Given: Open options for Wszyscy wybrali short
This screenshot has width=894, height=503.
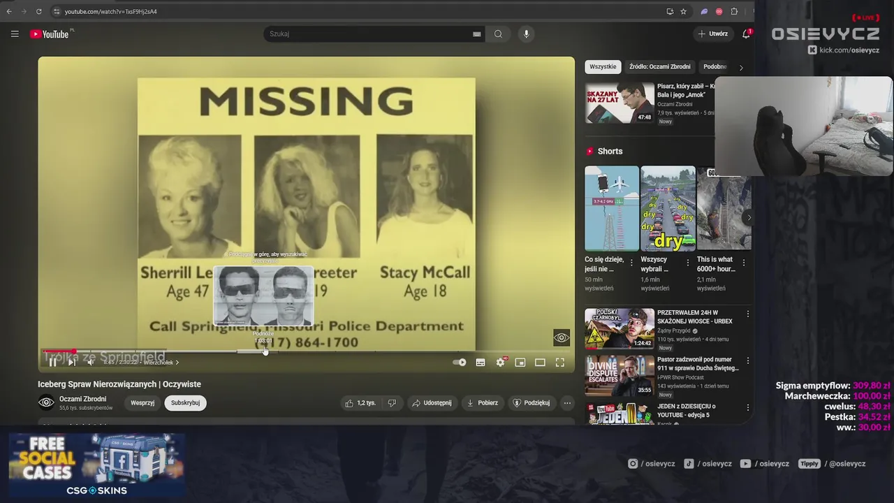Looking at the screenshot, I should [687, 263].
